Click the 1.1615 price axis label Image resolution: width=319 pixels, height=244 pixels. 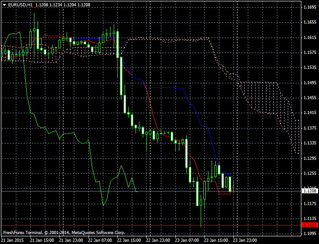coord(310,38)
